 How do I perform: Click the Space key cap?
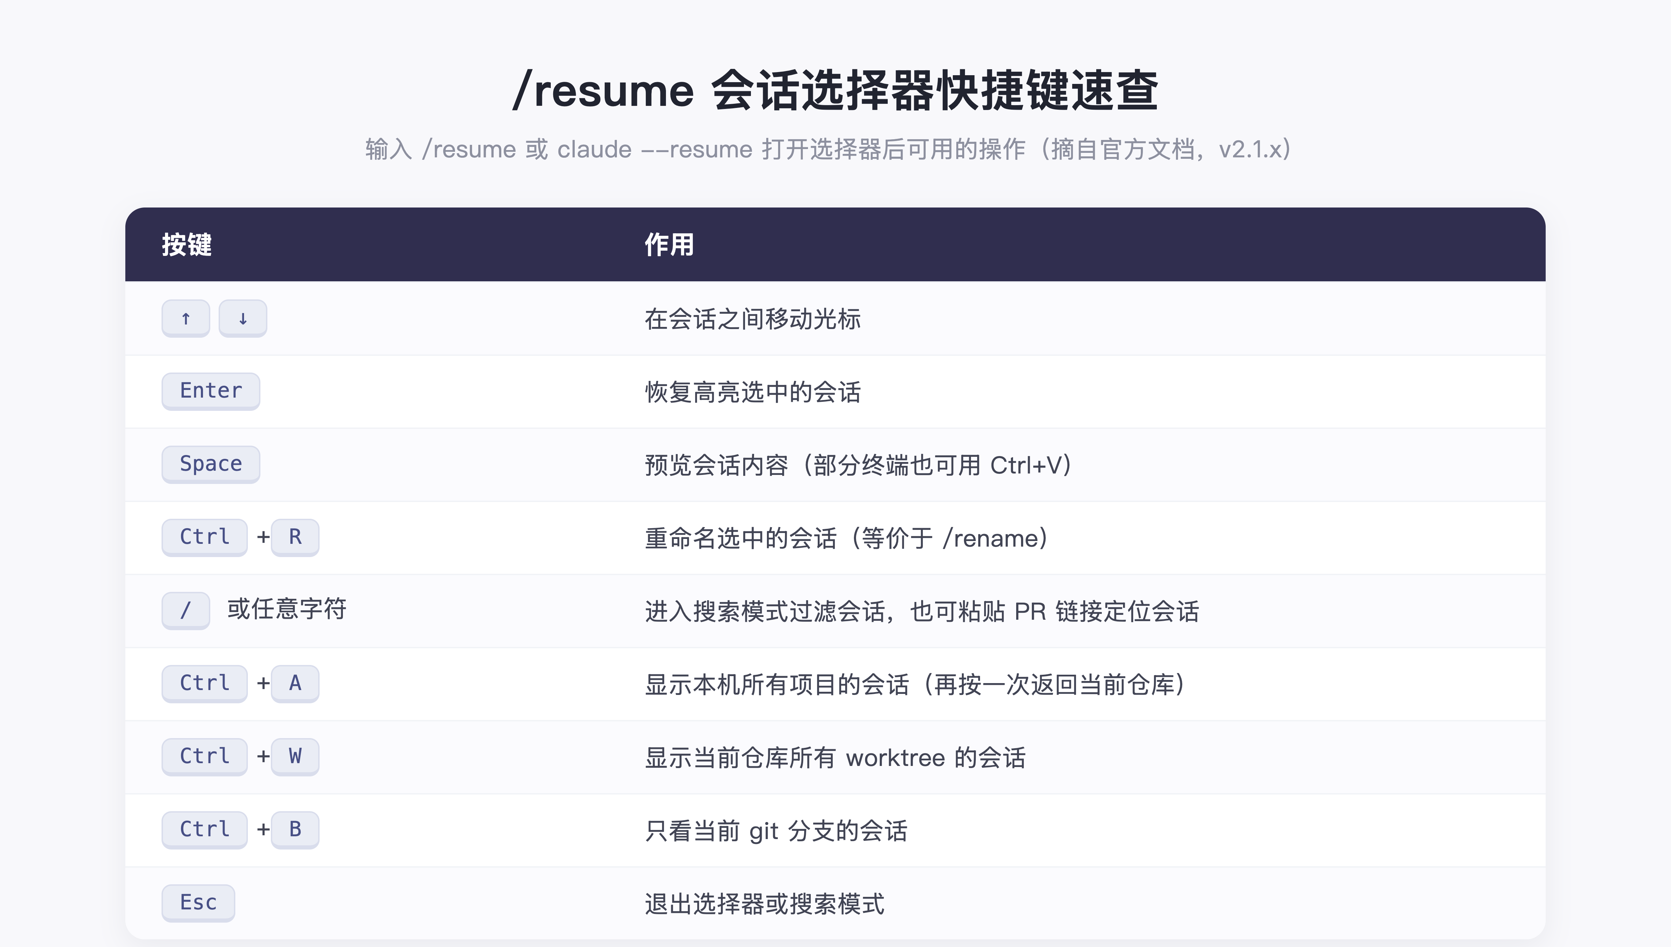[x=211, y=464]
